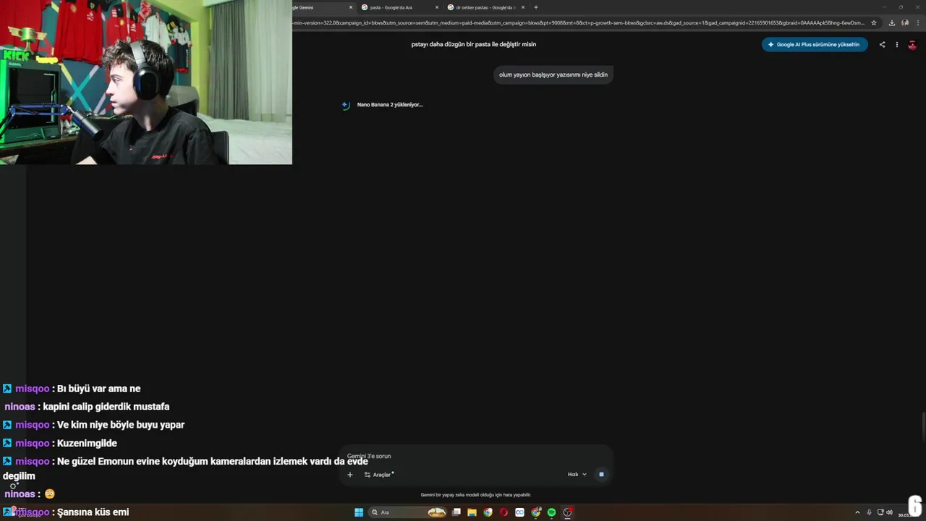
Task: Click the 'Nano Banana 2 yükleniyor...' status
Action: pos(389,105)
